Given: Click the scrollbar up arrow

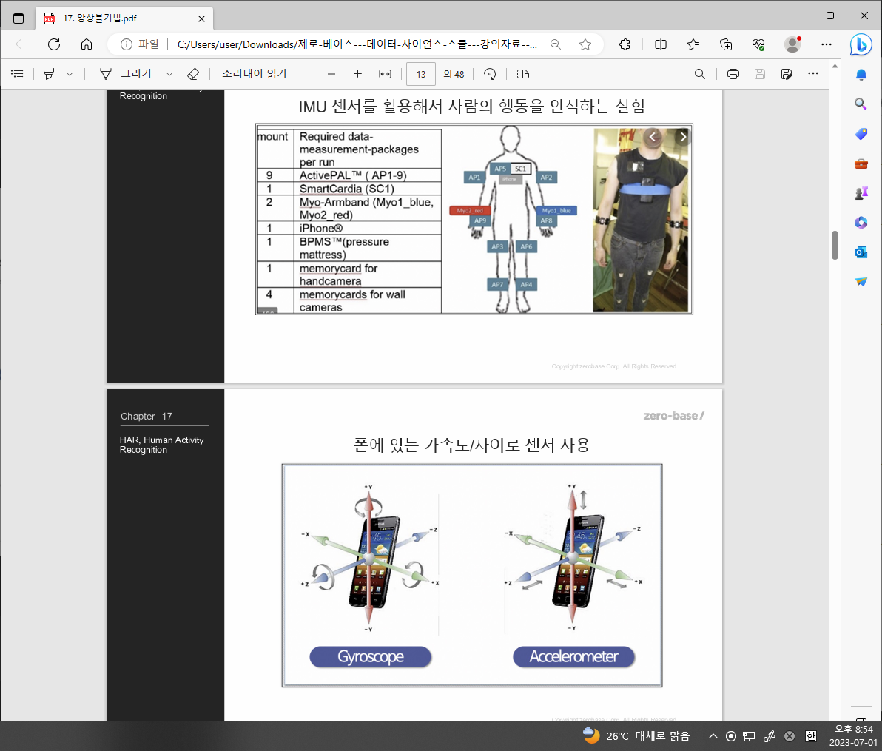Looking at the screenshot, I should tap(835, 66).
